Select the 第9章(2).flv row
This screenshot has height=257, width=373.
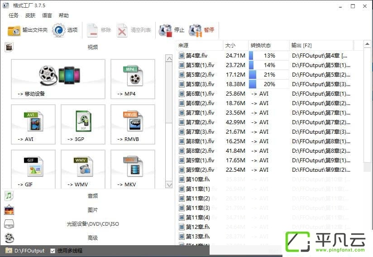point(264,170)
